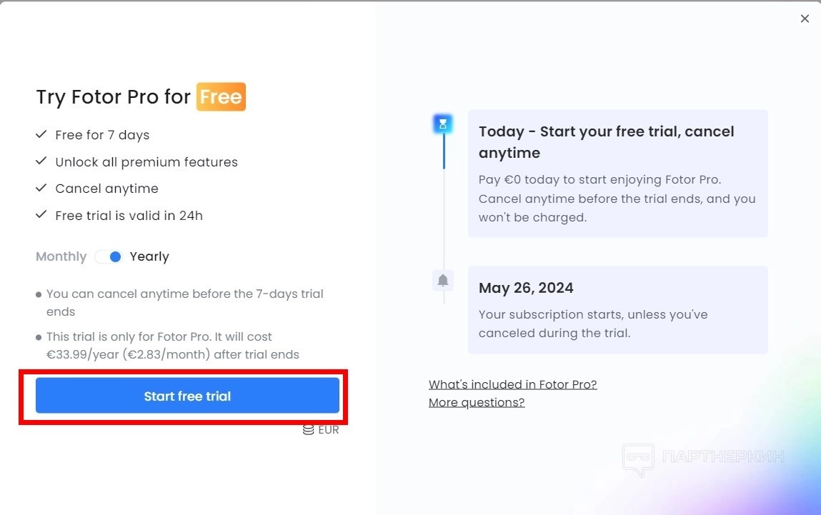The height and width of the screenshot is (515, 821).
Task: Select the Yearly billing label
Action: (x=149, y=256)
